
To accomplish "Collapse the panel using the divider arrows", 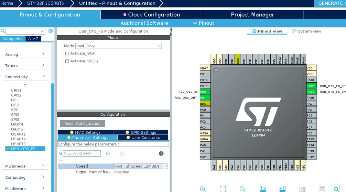I will [x=171, y=32].
